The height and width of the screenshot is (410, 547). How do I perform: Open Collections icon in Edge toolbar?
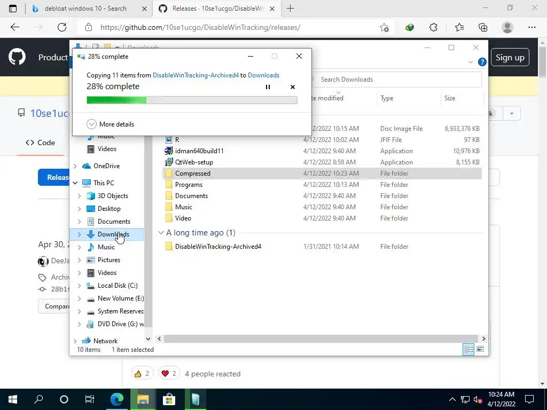click(x=483, y=27)
